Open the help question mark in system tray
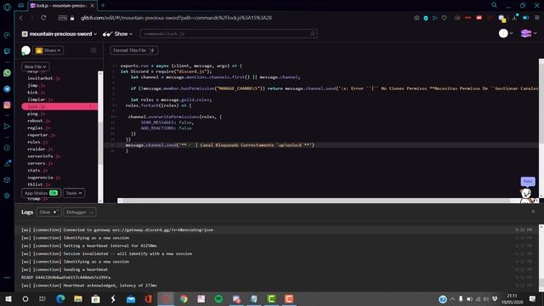 pyautogui.click(x=443, y=299)
